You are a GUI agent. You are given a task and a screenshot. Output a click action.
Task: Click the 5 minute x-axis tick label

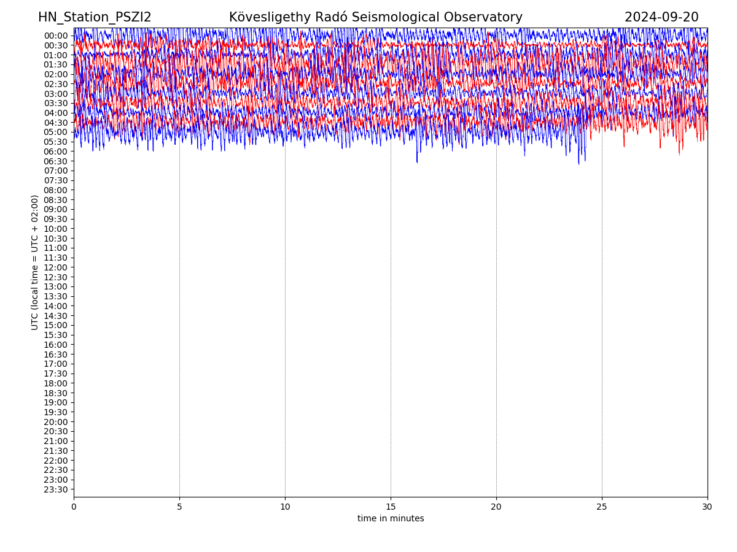pyautogui.click(x=179, y=507)
